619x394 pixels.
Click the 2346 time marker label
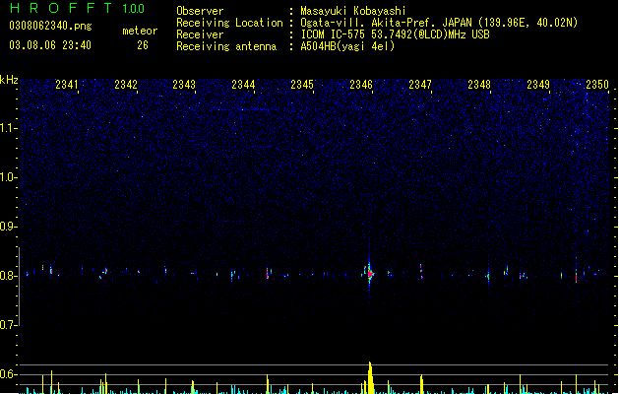(x=361, y=84)
